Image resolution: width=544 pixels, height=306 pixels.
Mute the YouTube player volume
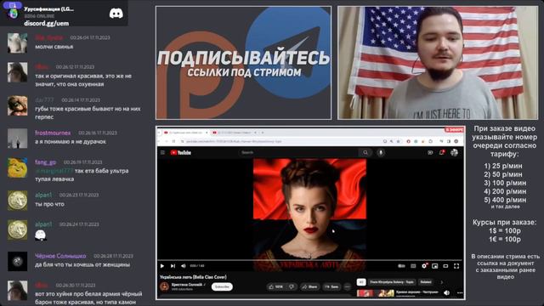tap(184, 266)
